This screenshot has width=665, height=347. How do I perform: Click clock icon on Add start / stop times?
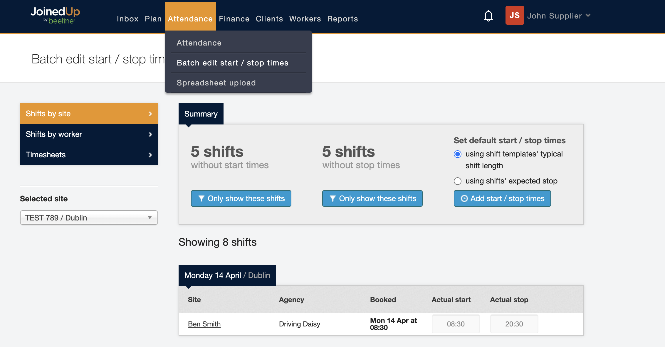(x=464, y=198)
